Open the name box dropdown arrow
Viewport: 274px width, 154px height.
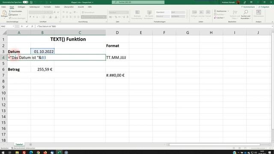[13, 27]
